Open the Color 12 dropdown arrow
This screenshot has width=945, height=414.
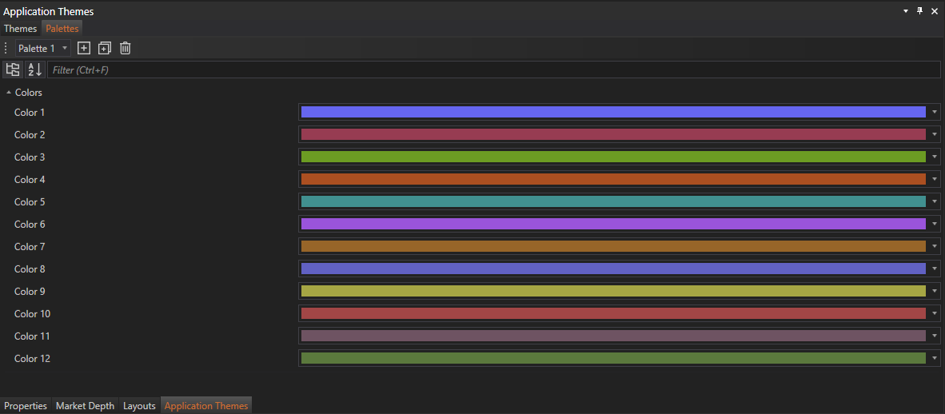[934, 358]
